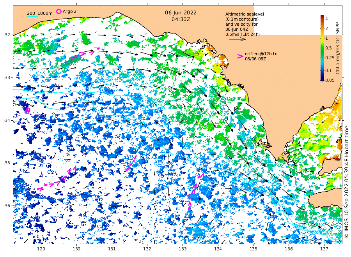
Task: Click the '06/06 06Z' drifter label
Action: point(255,59)
